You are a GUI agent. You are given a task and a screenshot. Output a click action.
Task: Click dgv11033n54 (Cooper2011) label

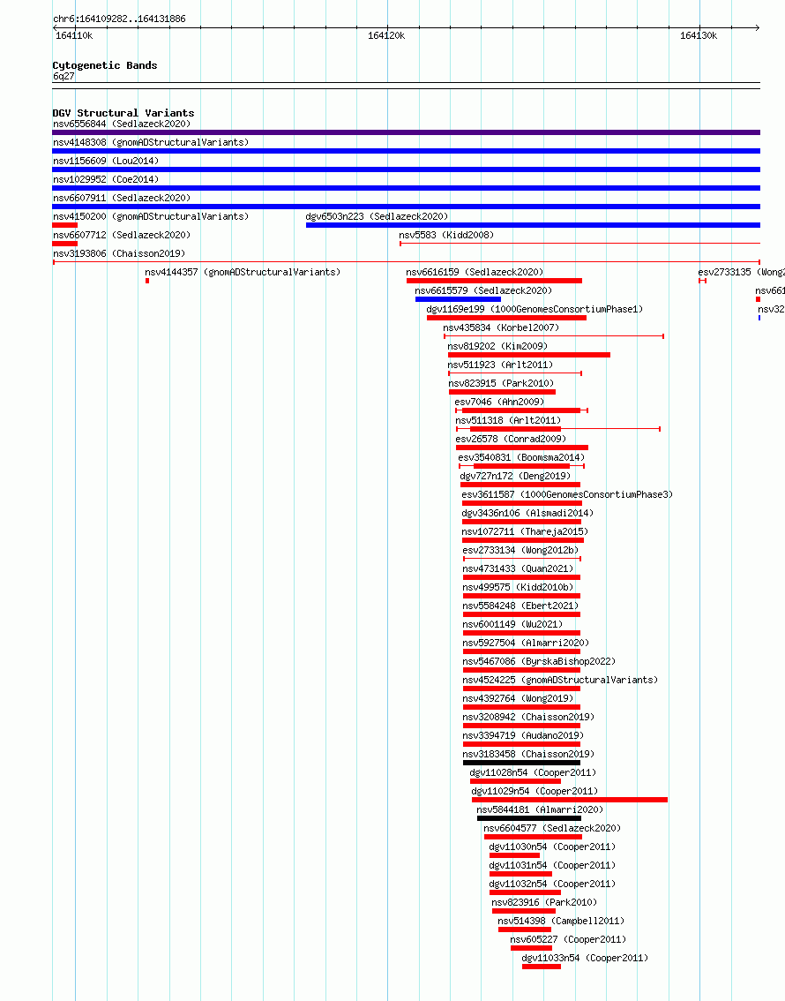click(585, 957)
